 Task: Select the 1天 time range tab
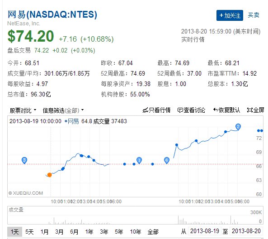(15, 232)
